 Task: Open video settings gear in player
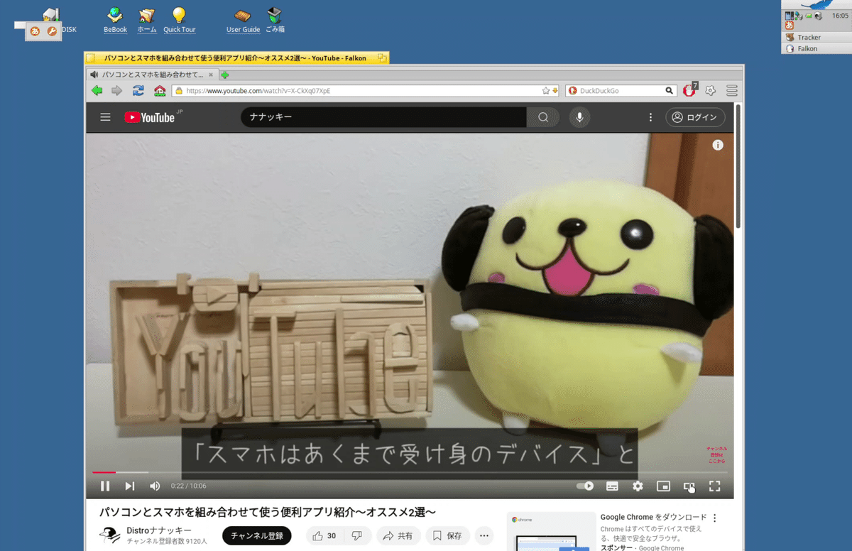click(638, 486)
